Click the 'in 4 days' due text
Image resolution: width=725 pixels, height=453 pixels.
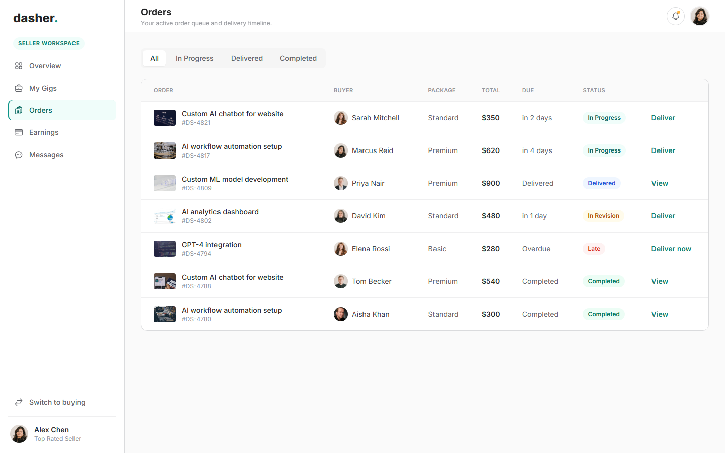537,150
